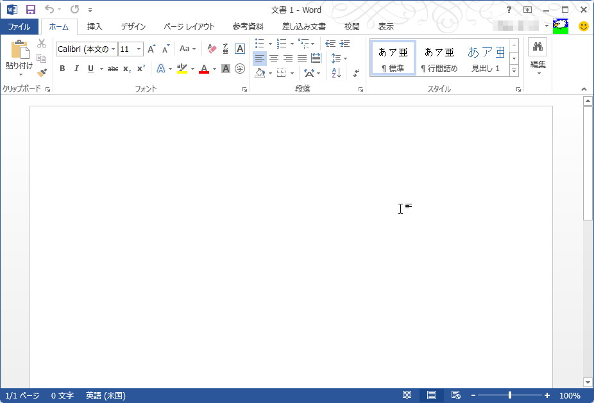The width and height of the screenshot is (594, 403).
Task: Switch to the 挿入 ribbon tab
Action: tap(95, 26)
